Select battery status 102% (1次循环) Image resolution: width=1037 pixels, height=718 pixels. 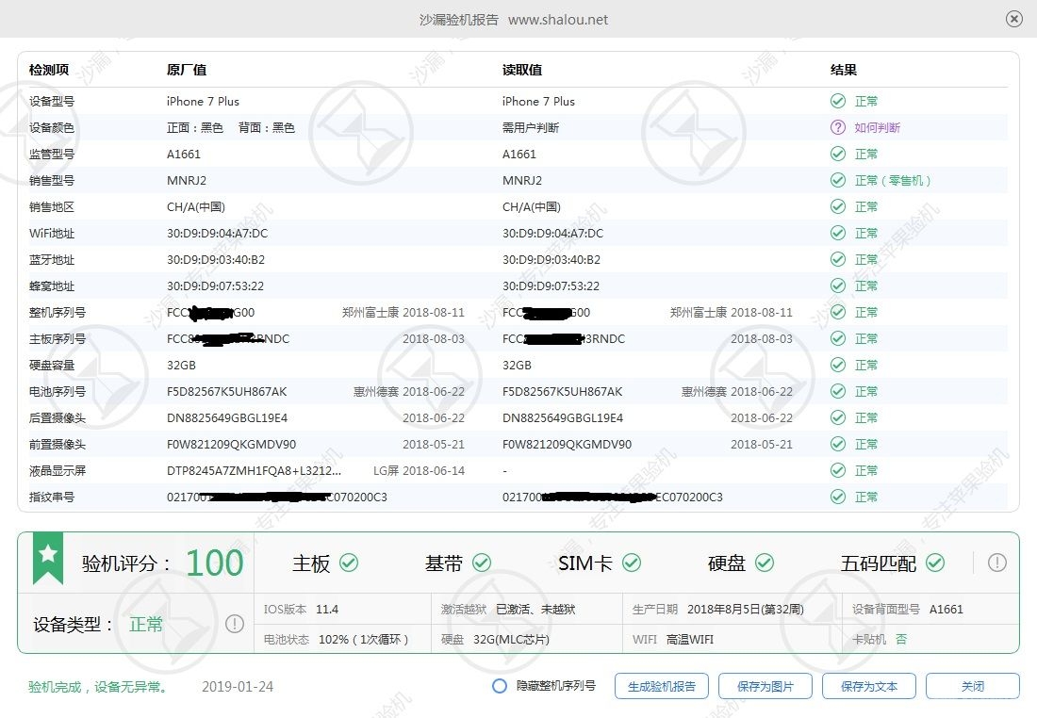pos(363,640)
